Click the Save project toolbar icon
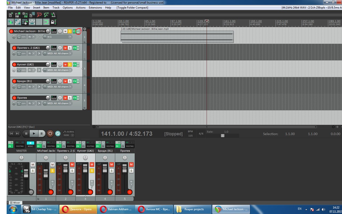Screen dimensions: 342x214 (25, 15)
